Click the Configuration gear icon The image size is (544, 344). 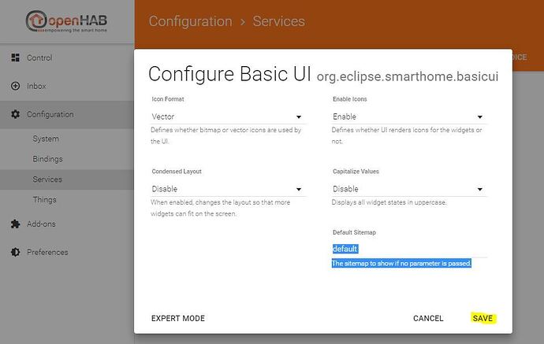tap(15, 115)
